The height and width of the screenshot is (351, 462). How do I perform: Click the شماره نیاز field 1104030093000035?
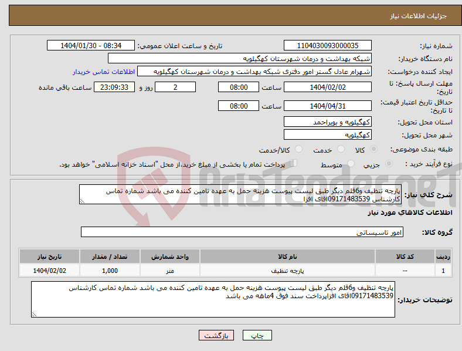tap(328, 46)
